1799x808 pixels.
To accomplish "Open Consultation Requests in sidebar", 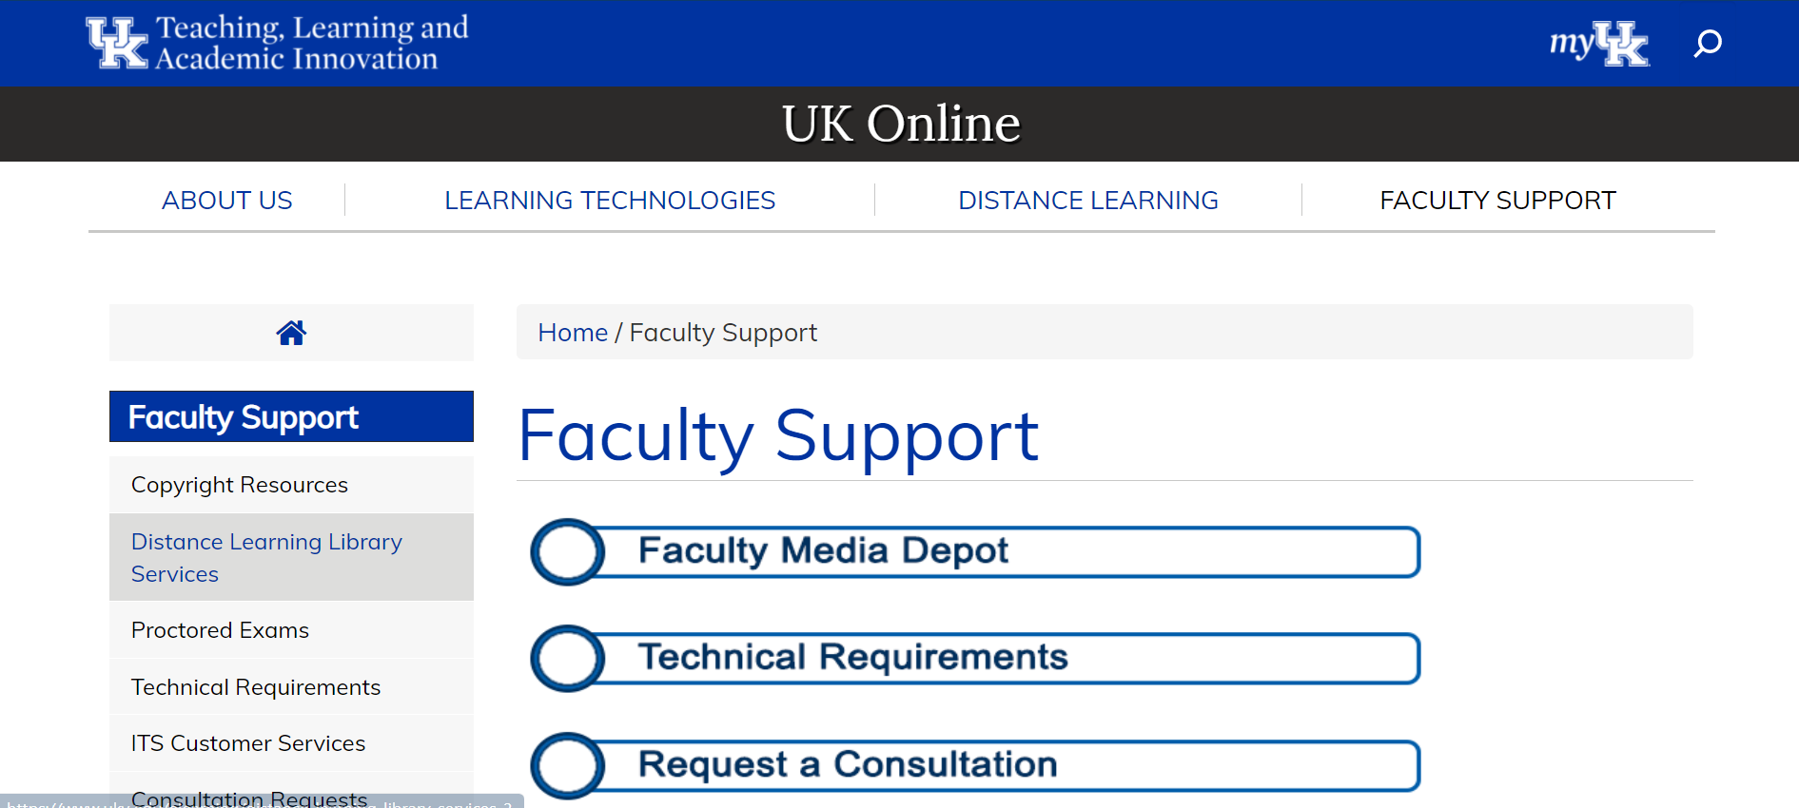I will coord(249,797).
